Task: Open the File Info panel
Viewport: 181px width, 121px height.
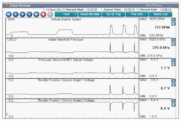Action: [137, 14]
